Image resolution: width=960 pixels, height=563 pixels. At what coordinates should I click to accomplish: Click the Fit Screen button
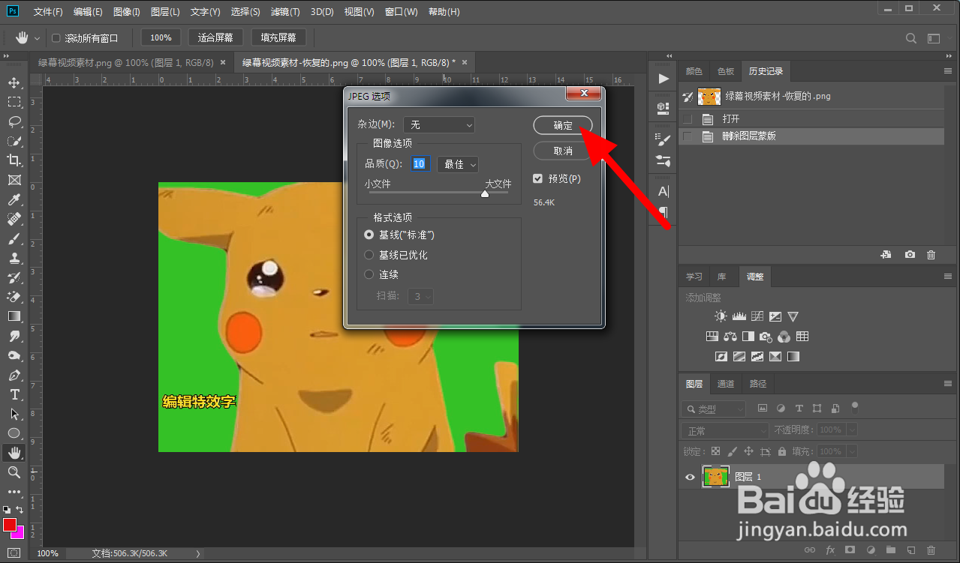[x=215, y=37]
